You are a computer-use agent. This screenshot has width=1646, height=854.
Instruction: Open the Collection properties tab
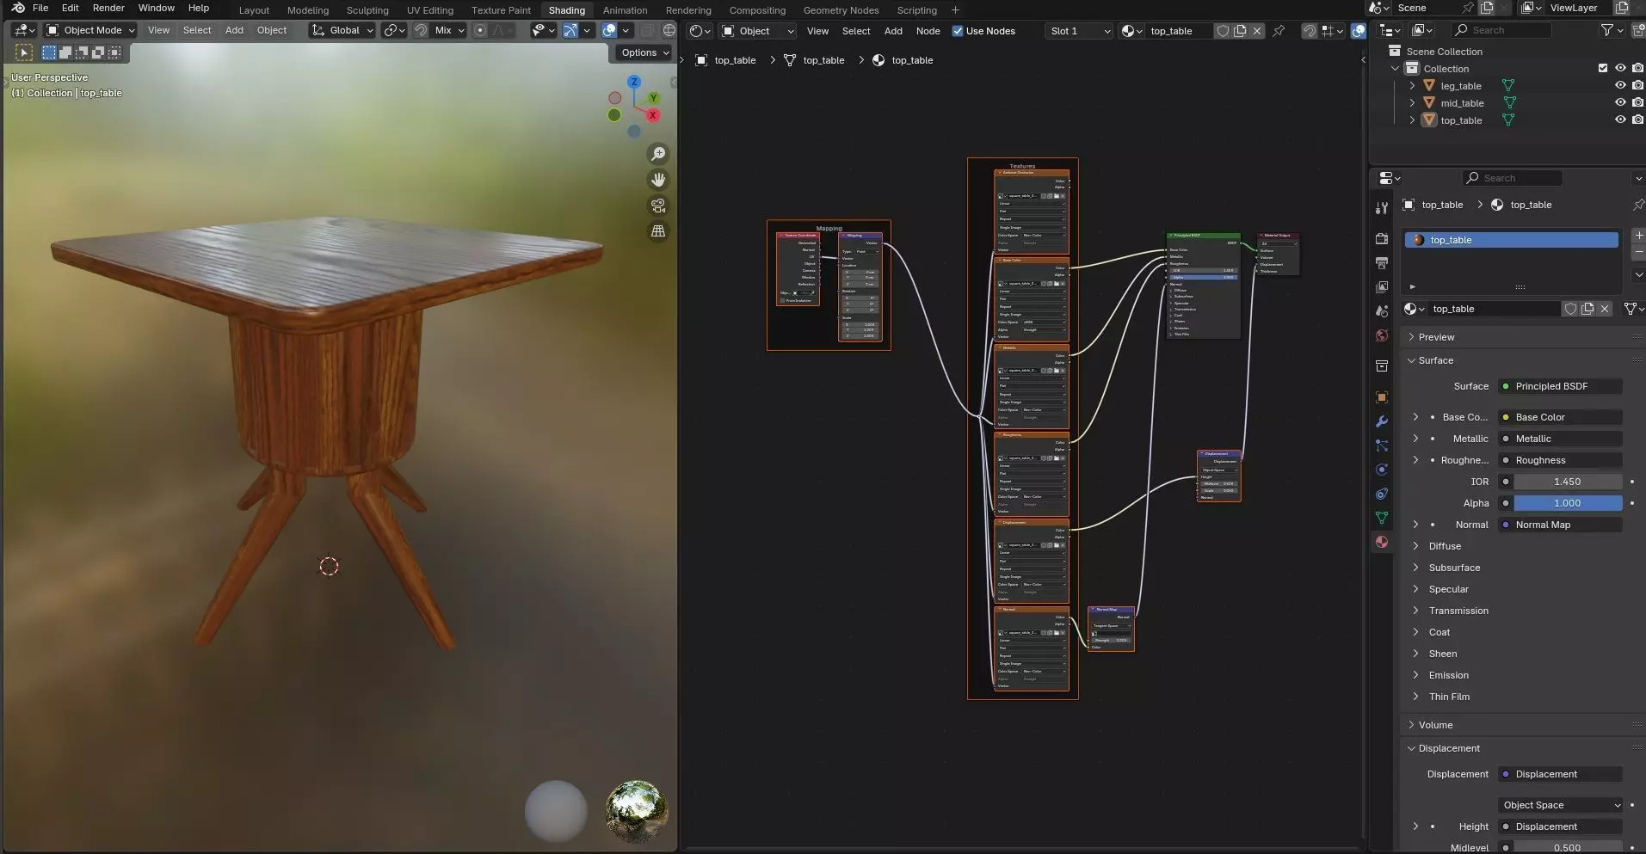(x=1382, y=366)
